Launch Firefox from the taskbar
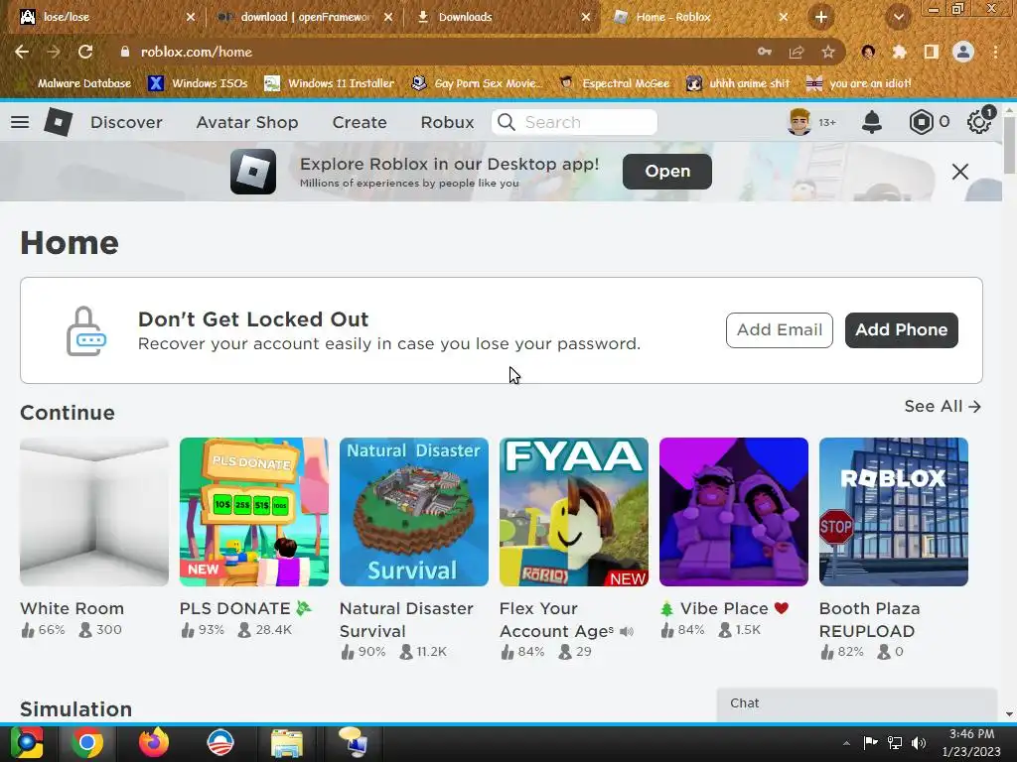 click(x=154, y=742)
